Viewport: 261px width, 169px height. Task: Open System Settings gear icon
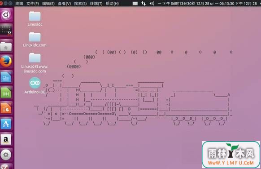[x=6, y=155]
